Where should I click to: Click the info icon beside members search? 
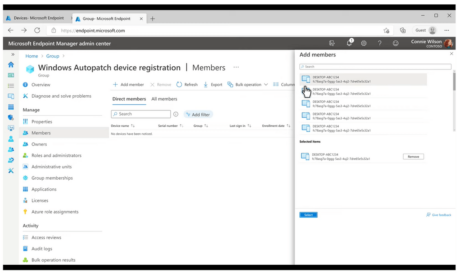point(176,114)
